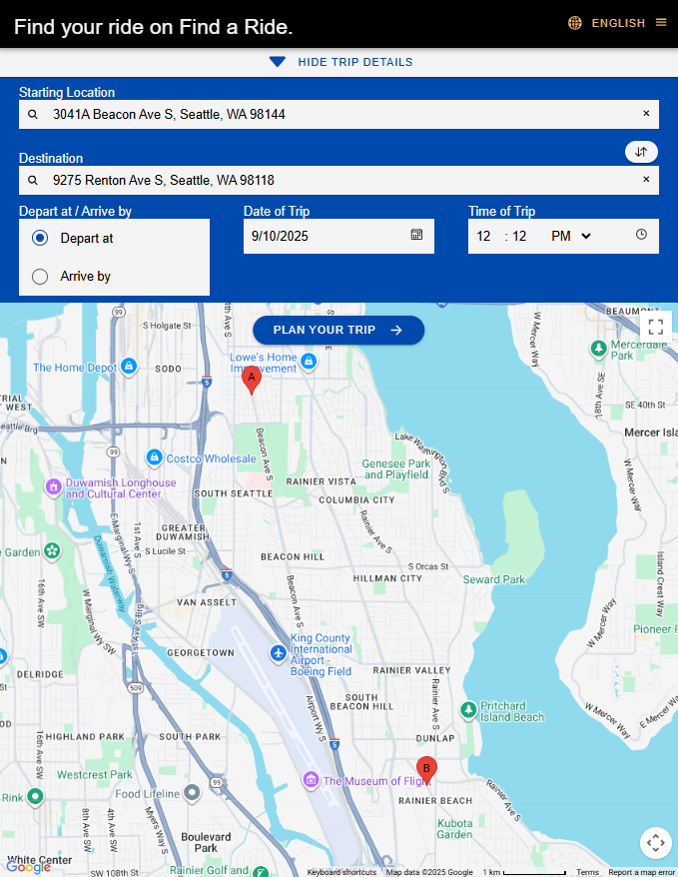Click the BEACON HILL neighborhood label
Viewport: 678px width, 877px height.
[293, 557]
